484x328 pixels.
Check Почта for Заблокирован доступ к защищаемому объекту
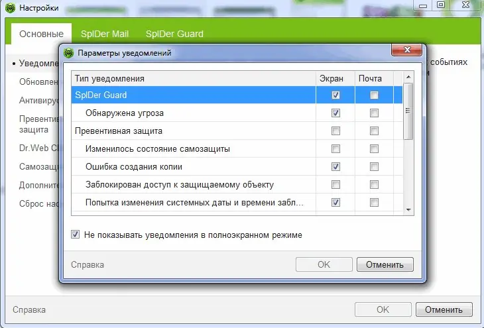point(374,184)
